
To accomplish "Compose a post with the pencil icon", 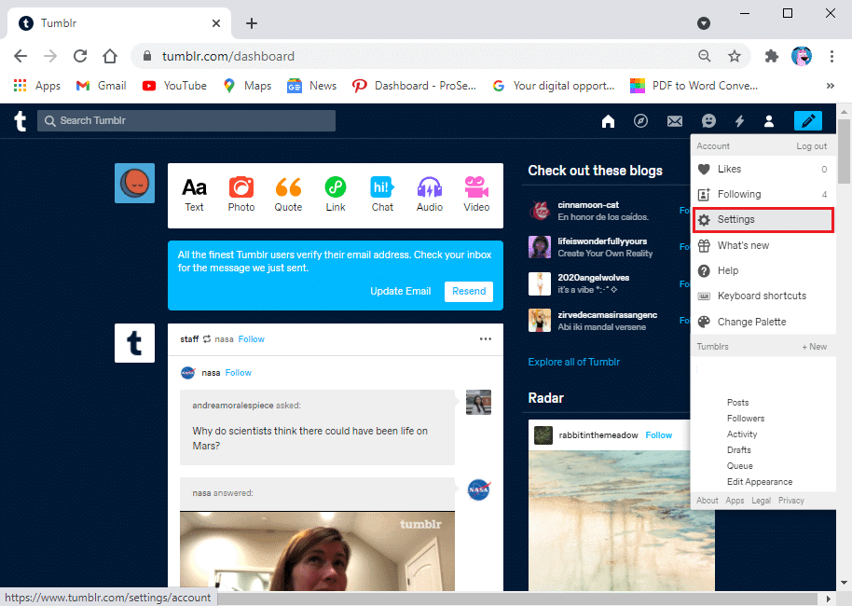I will click(807, 120).
